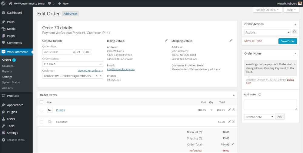Image resolution: width=303 pixels, height=153 pixels.
Task: Go to the WooCommerce Reports submenu
Action: pyautogui.click(x=7, y=72)
